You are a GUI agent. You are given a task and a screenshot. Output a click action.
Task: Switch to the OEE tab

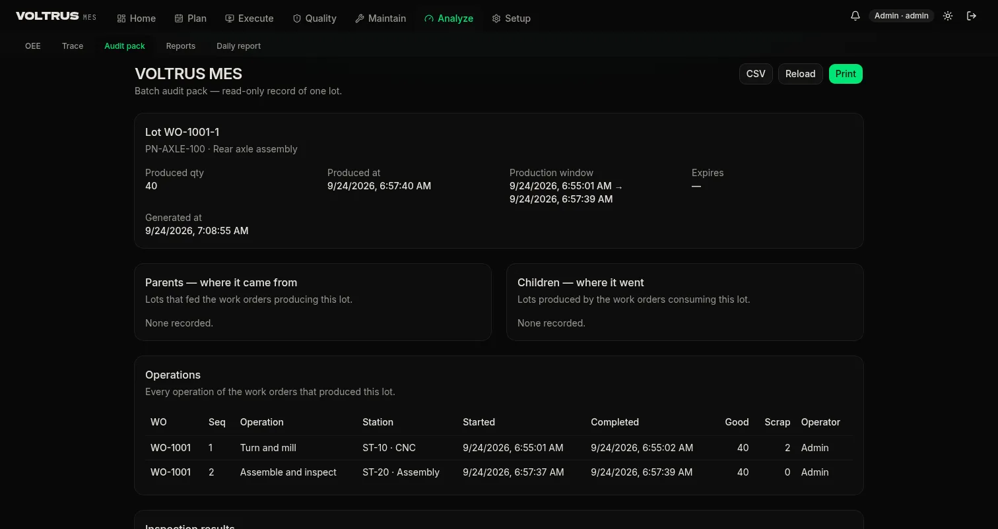33,46
